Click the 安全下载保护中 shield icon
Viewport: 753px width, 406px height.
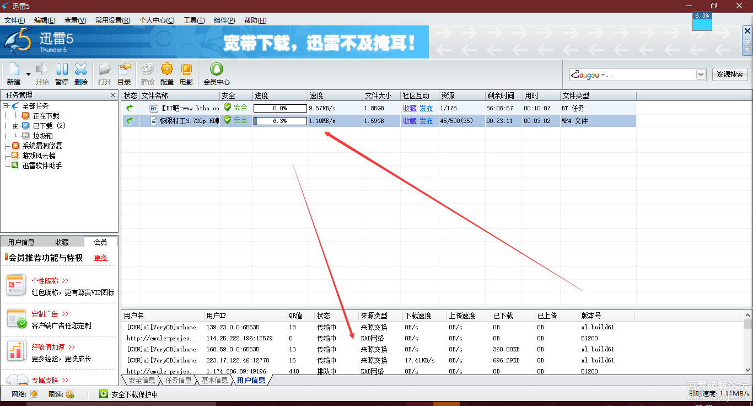click(x=104, y=394)
